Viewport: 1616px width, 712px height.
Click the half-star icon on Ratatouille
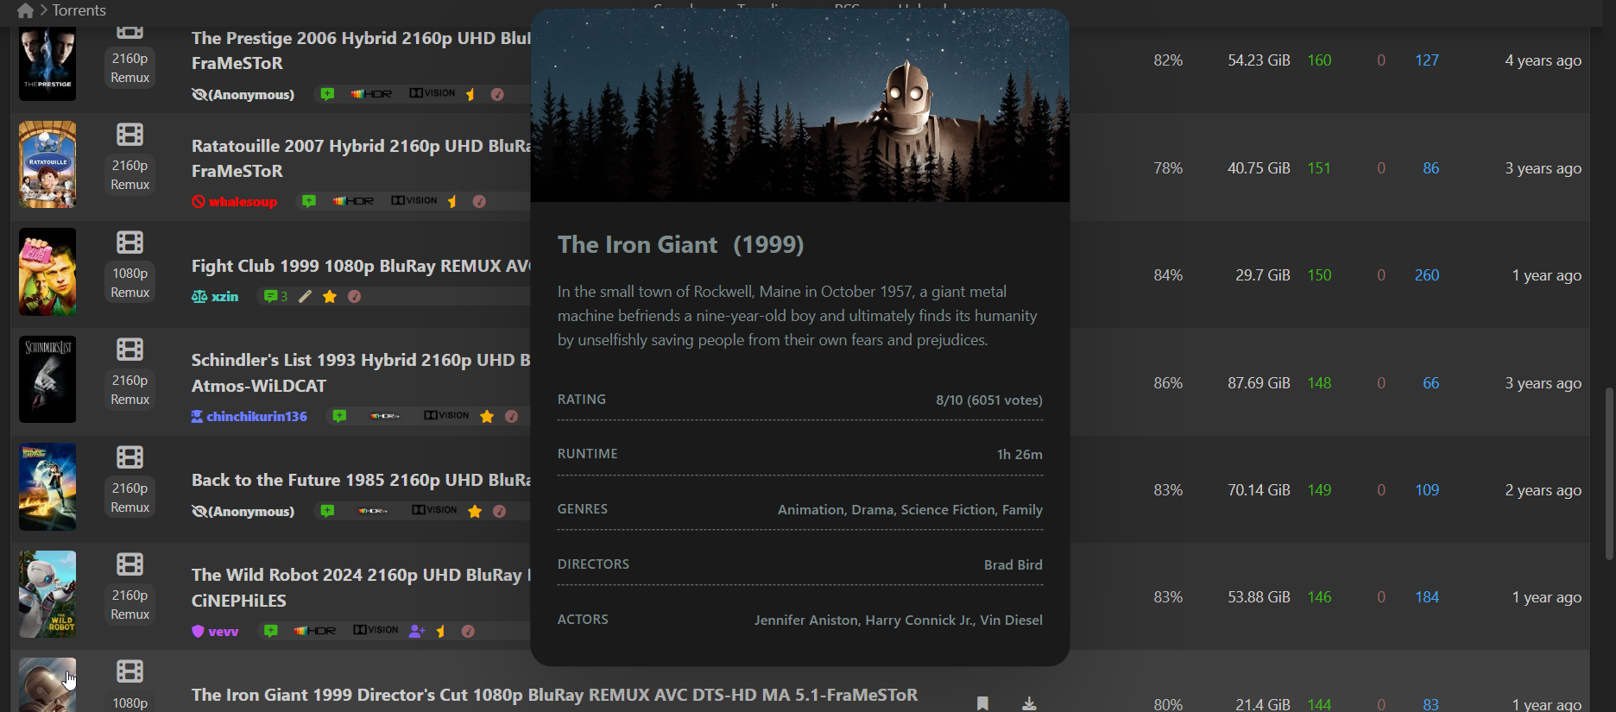[x=451, y=201]
